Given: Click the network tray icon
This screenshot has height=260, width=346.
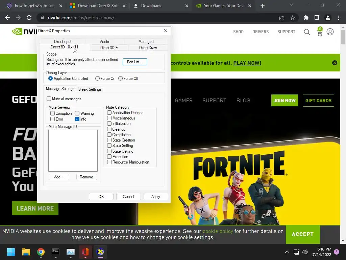Looking at the screenshot, I should [297, 252].
